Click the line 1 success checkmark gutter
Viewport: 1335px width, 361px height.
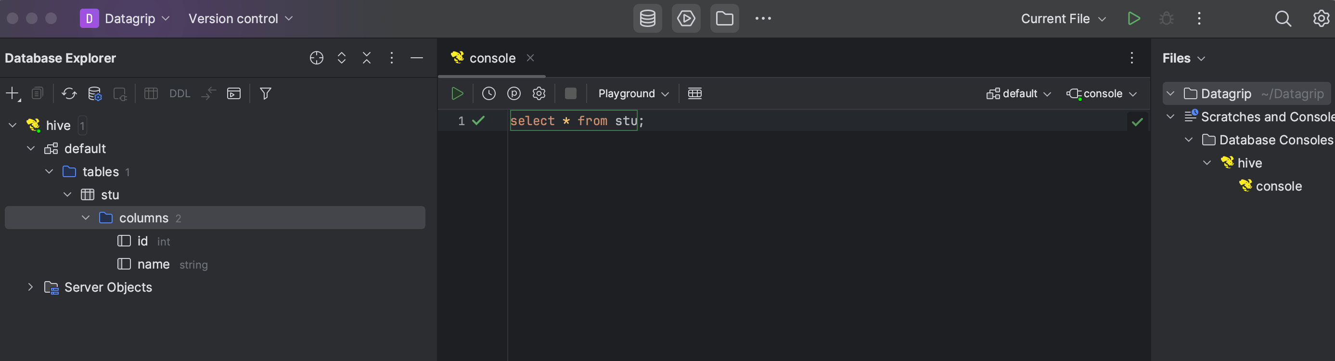478,121
